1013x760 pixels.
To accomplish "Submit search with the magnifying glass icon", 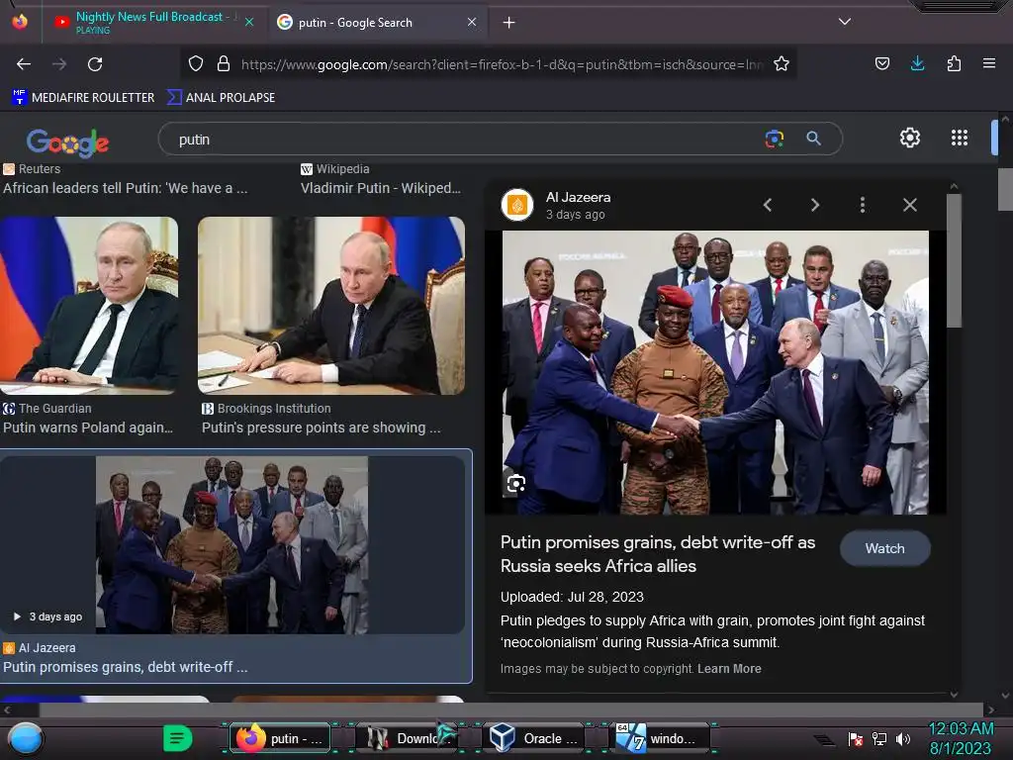I will tap(813, 139).
